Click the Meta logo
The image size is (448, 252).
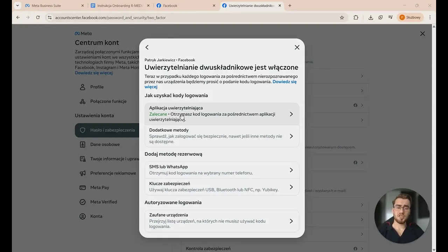point(83,34)
